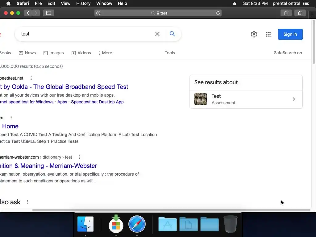The image size is (316, 237).
Task: Open the History menu
Action: coord(83,3)
